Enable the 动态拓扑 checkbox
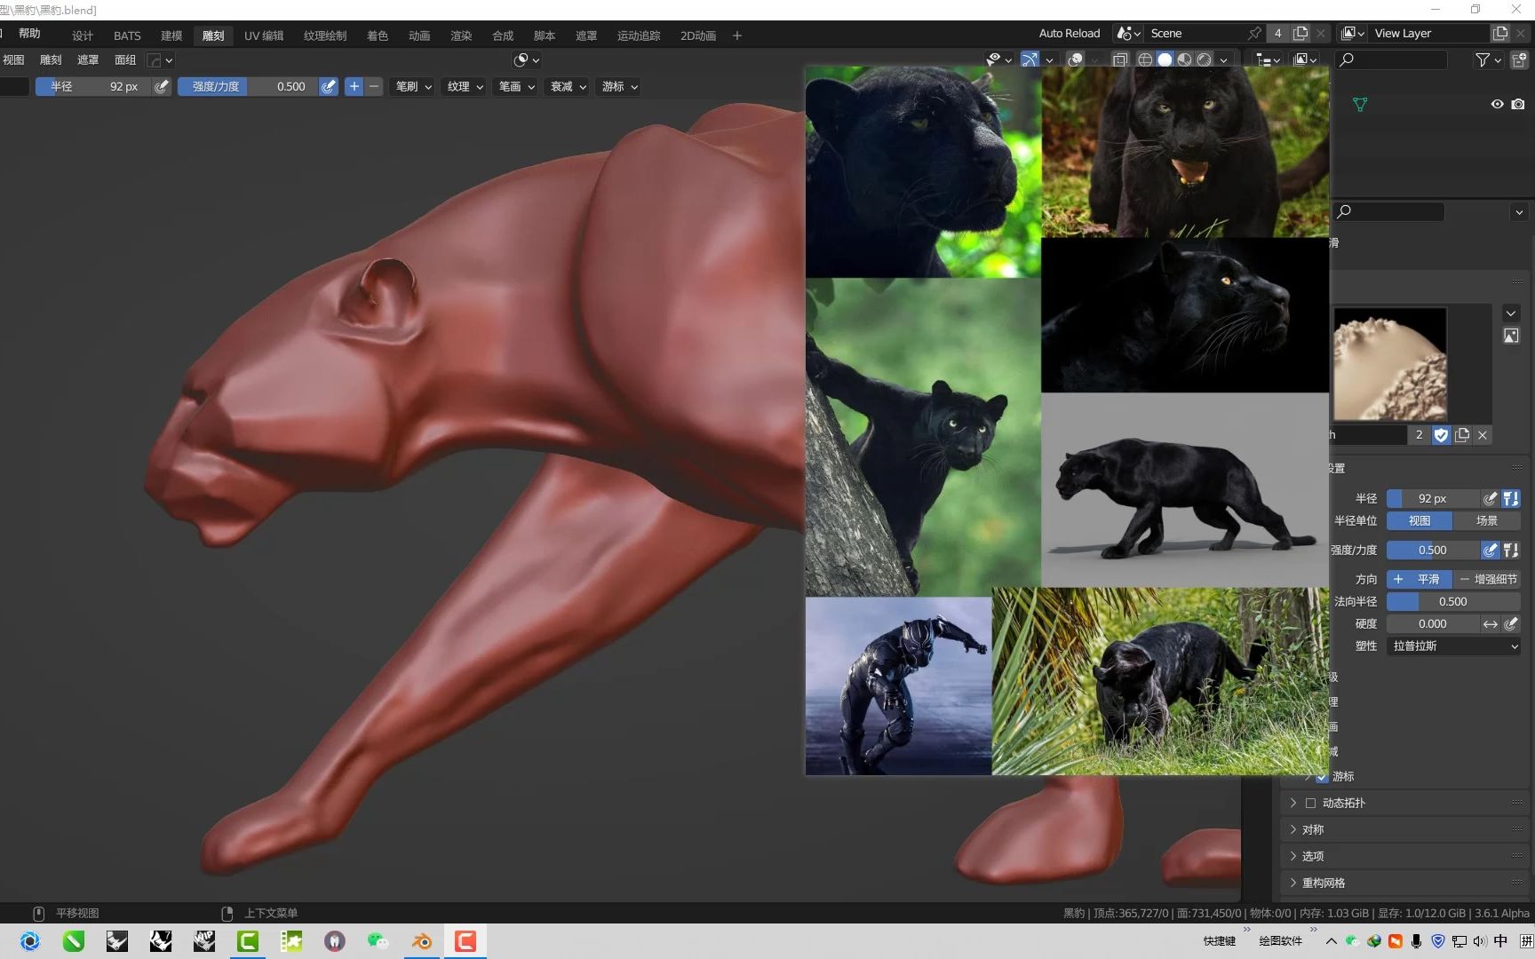The height and width of the screenshot is (959, 1535). (1310, 803)
